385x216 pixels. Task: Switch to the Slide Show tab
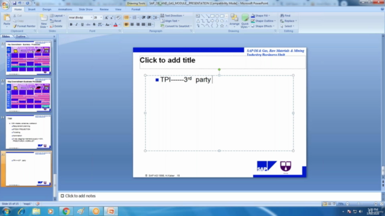85,10
